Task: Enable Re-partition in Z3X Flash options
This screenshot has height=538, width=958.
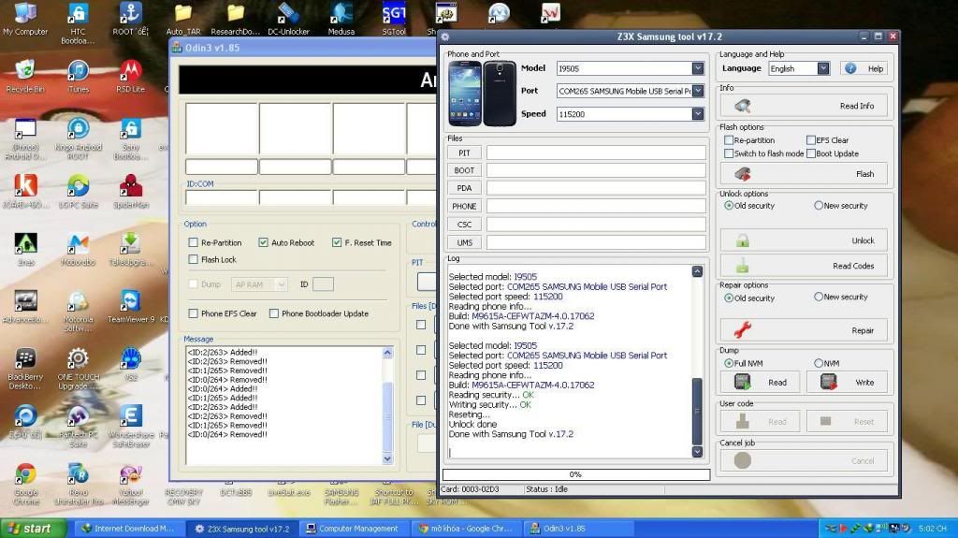Action: click(x=728, y=140)
